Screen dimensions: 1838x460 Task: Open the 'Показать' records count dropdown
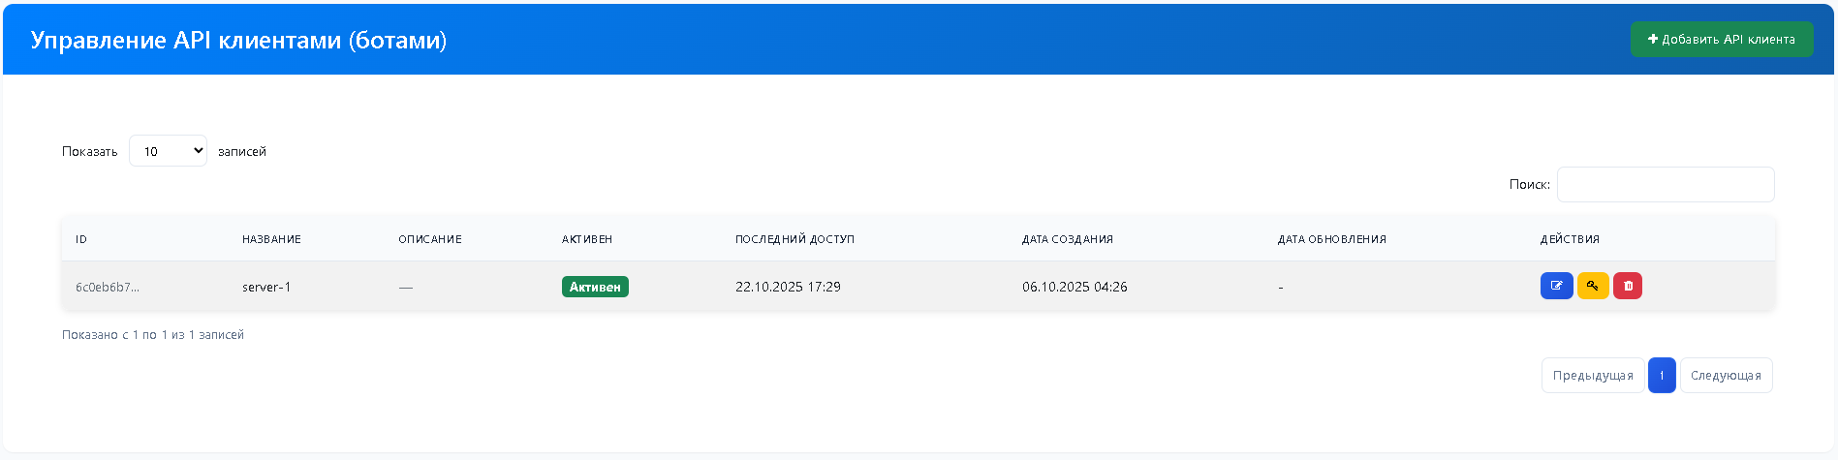click(168, 151)
